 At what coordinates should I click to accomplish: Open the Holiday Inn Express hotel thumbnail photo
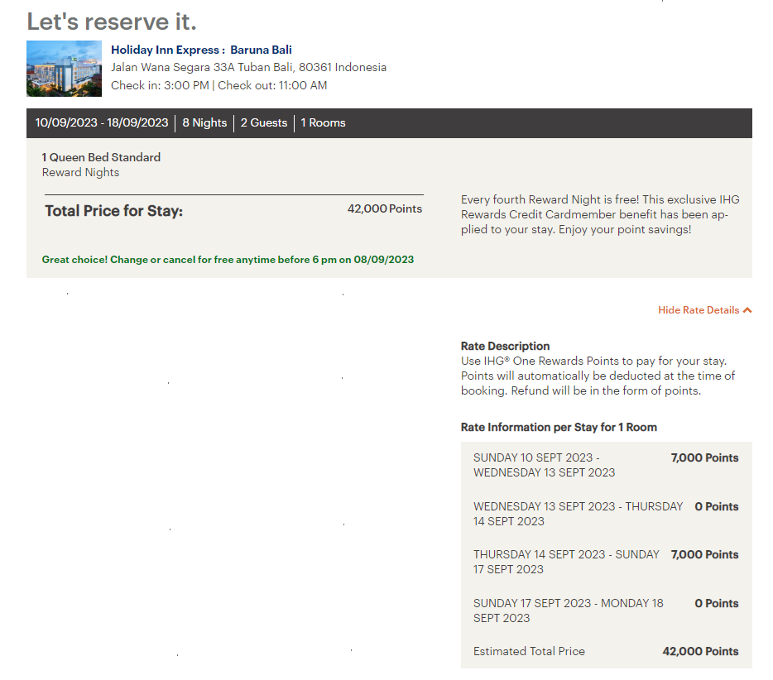tap(64, 69)
